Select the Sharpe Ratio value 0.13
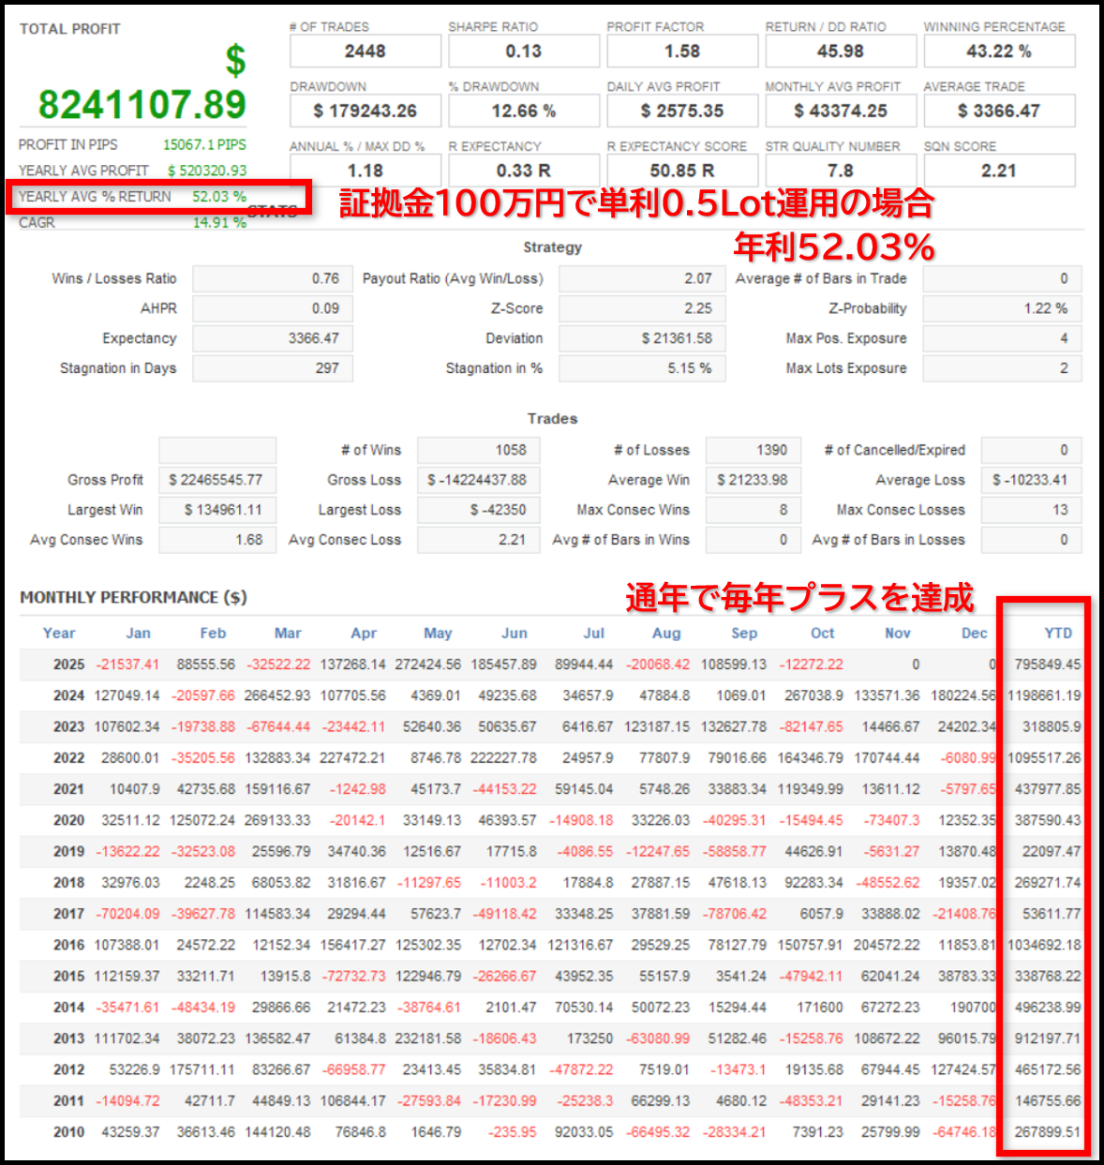 (x=524, y=52)
